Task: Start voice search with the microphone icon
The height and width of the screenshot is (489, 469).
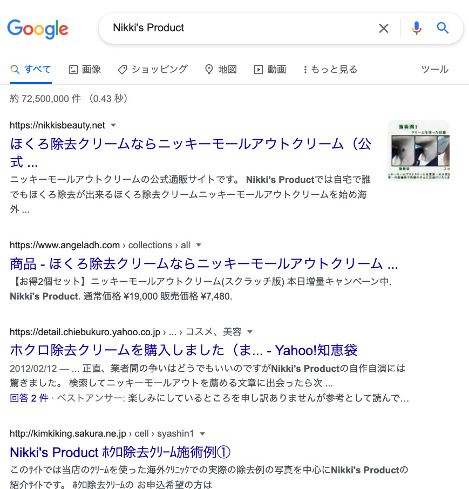Action: point(416,28)
